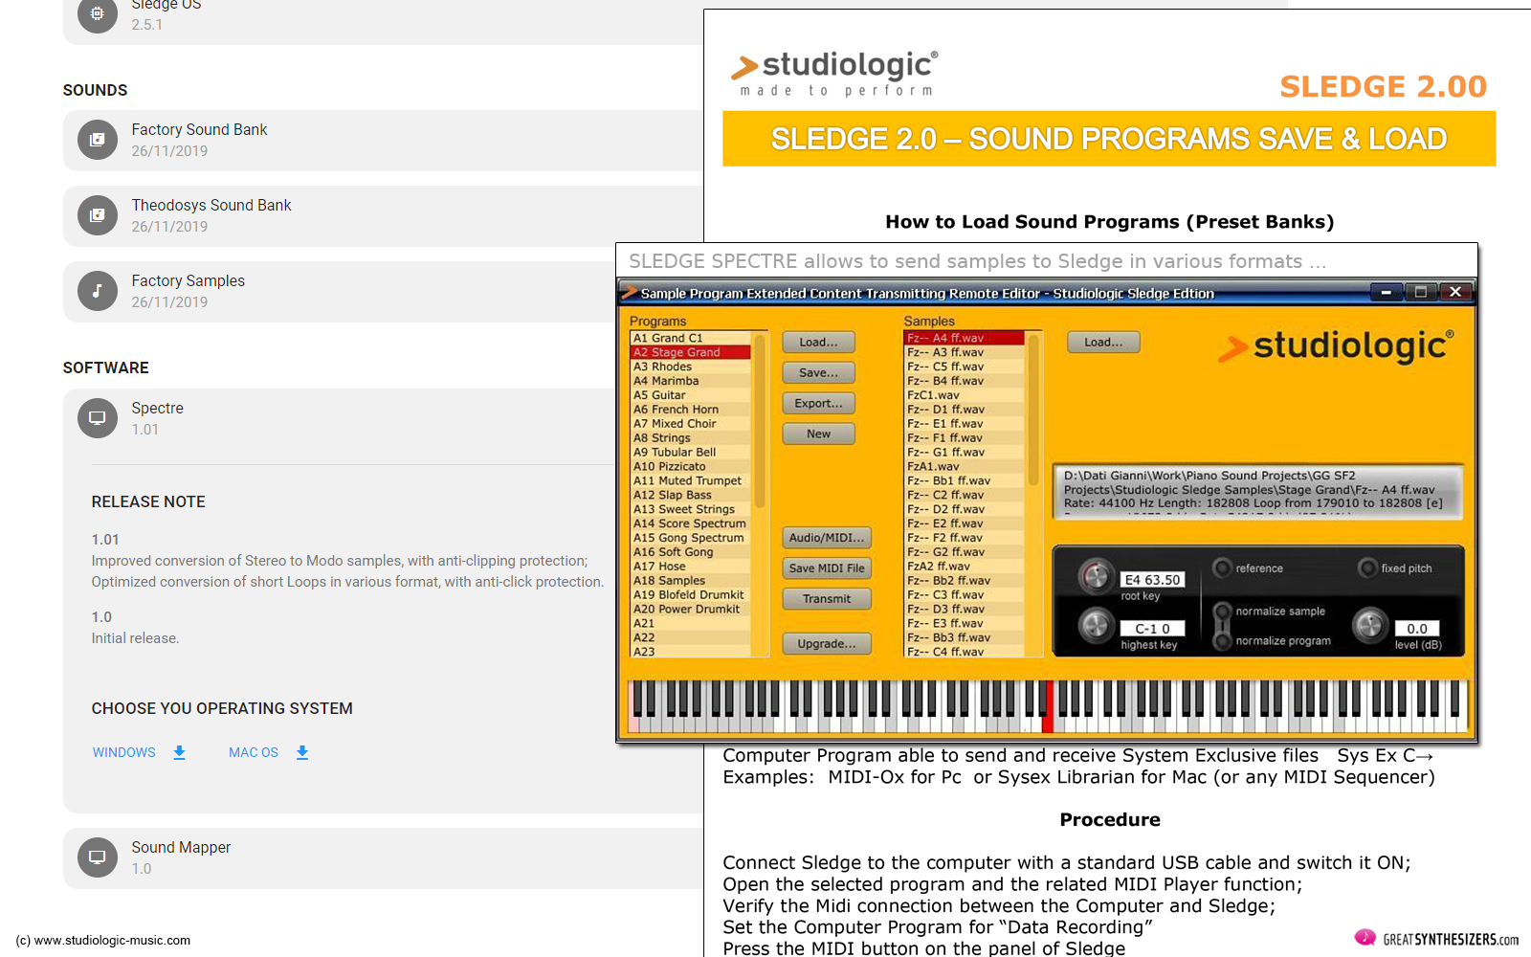Click the Export... button
1531x957 pixels.
(818, 404)
